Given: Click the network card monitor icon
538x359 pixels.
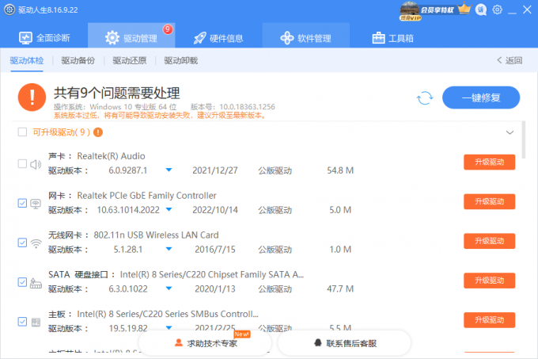Looking at the screenshot, I should pos(36,204).
